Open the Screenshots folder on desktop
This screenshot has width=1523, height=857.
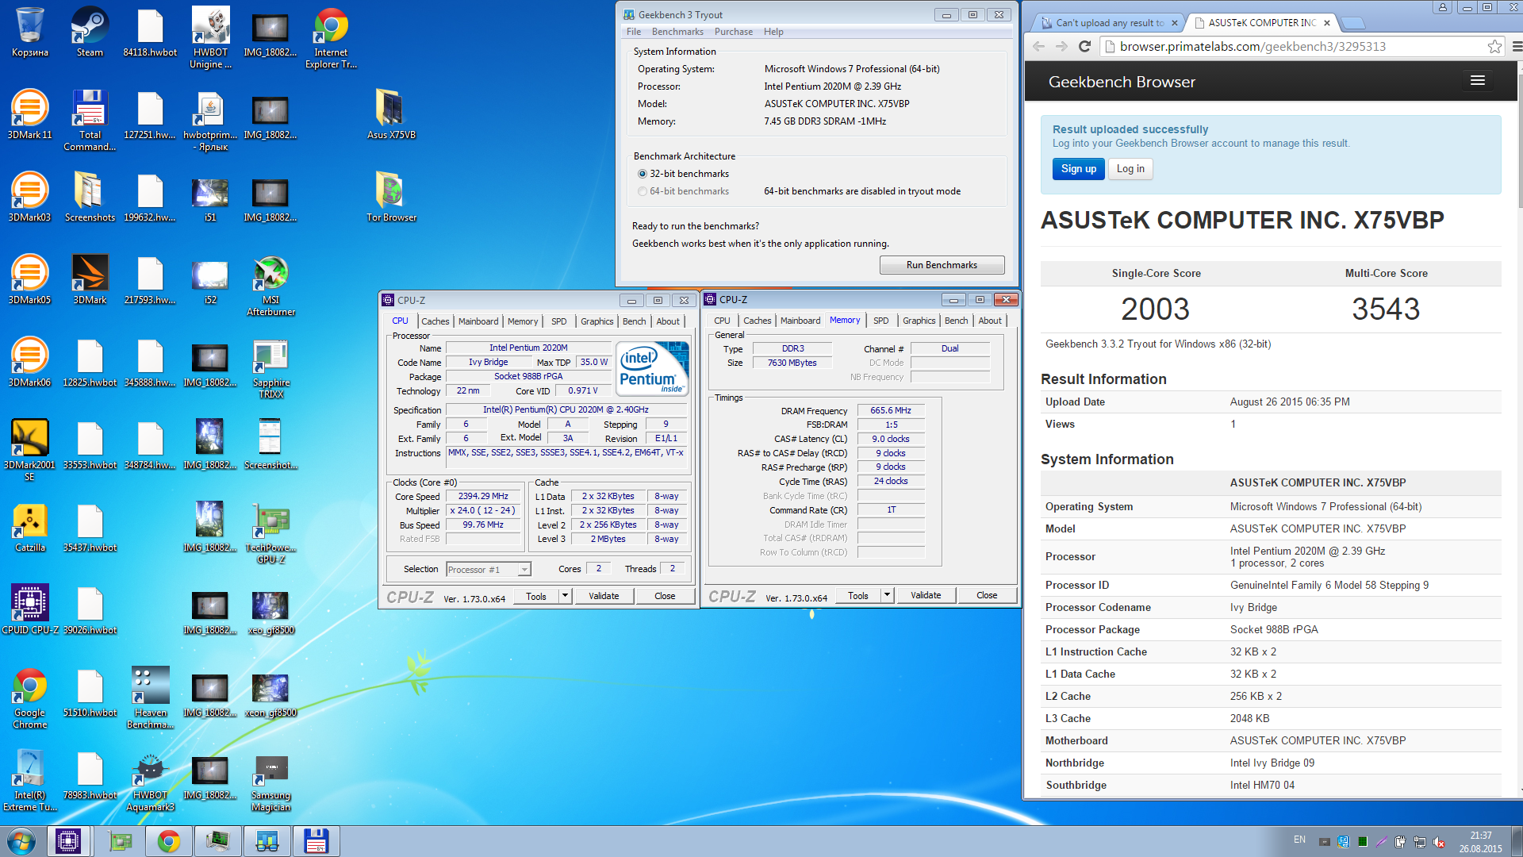(x=90, y=197)
